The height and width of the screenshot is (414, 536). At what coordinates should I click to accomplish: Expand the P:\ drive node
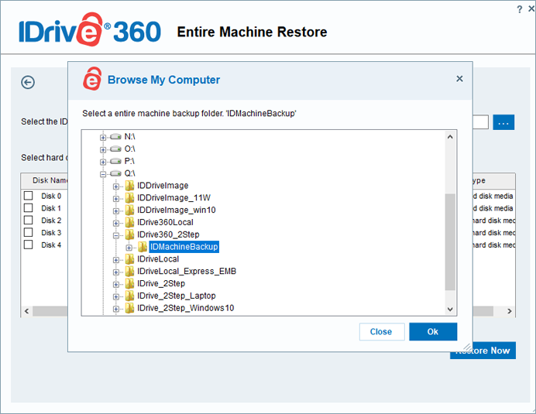pyautogui.click(x=103, y=161)
